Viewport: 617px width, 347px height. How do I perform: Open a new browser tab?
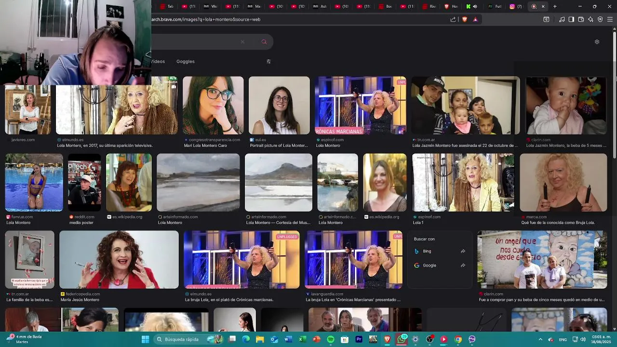(x=555, y=6)
